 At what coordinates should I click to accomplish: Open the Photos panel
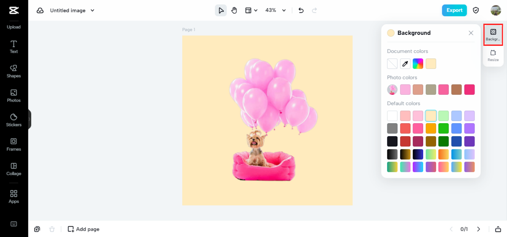[x=14, y=96]
